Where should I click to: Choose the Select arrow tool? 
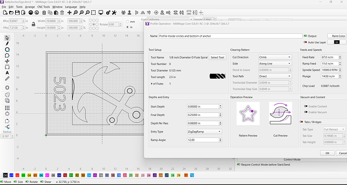point(8,38)
